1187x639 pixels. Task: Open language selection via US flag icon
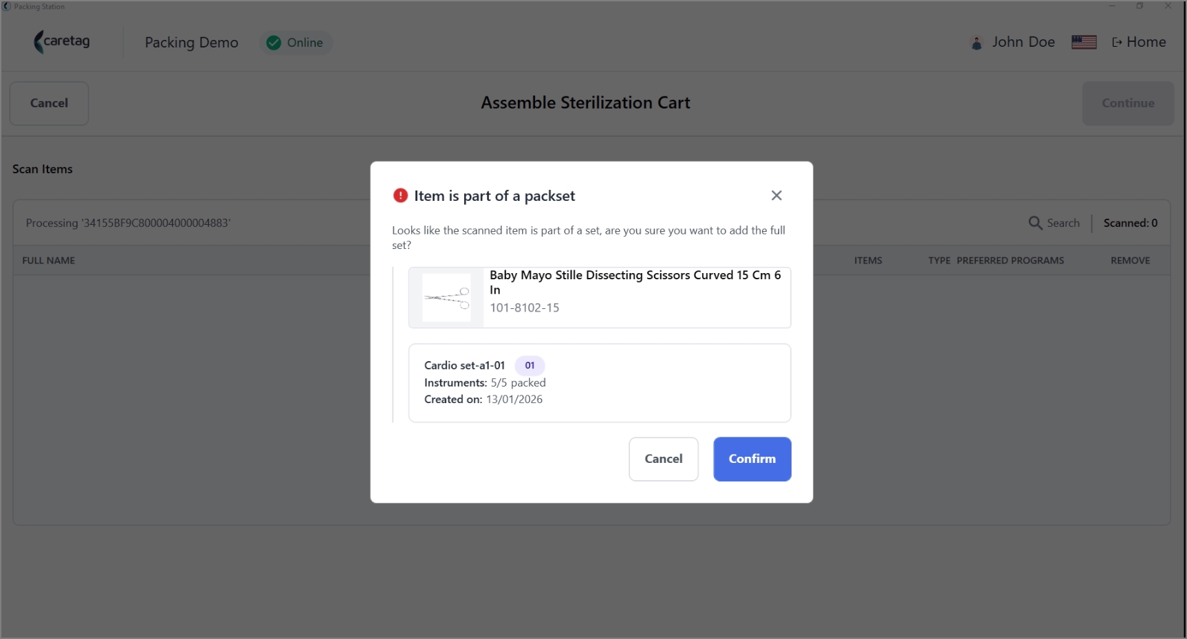(1084, 42)
